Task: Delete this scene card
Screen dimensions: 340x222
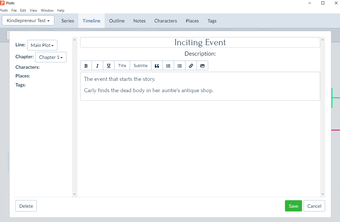Action: (x=26, y=206)
